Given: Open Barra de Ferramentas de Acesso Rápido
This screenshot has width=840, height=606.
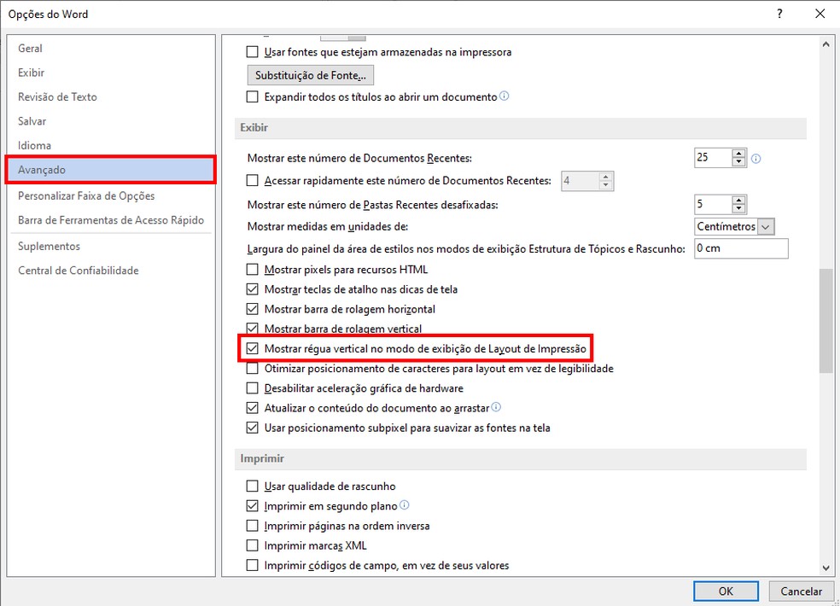Looking at the screenshot, I should click(111, 220).
